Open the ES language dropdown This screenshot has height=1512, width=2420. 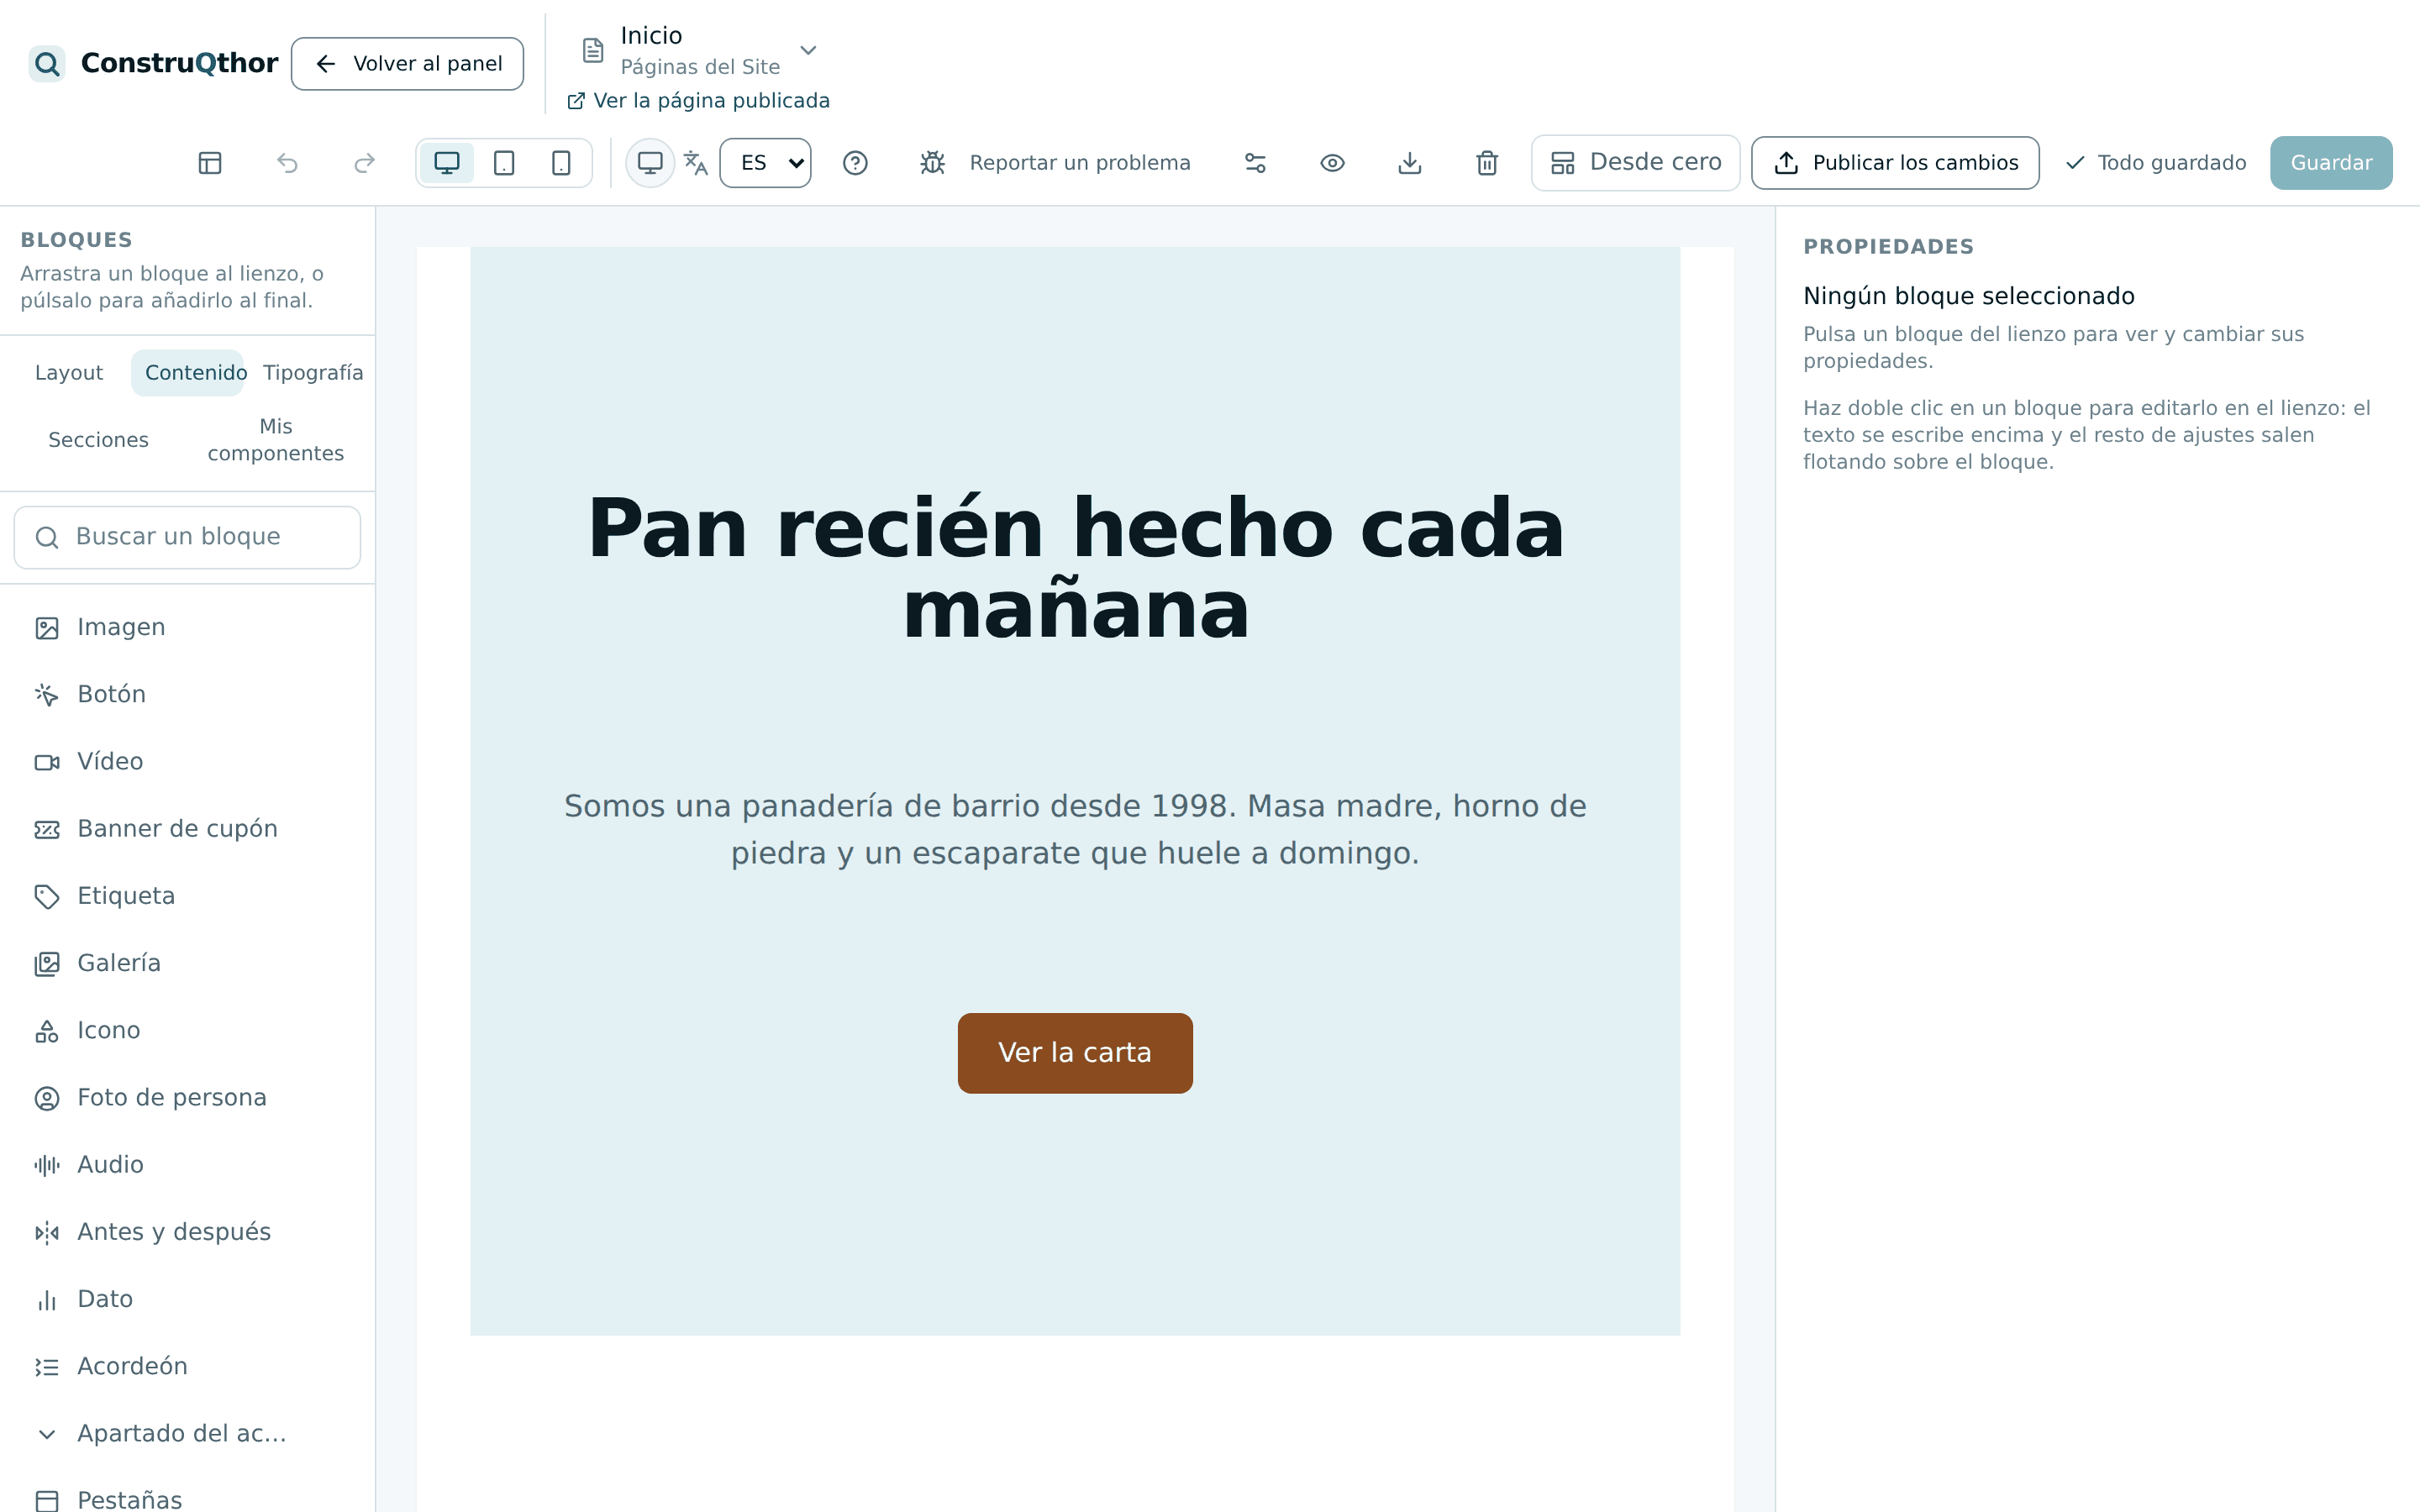766,163
